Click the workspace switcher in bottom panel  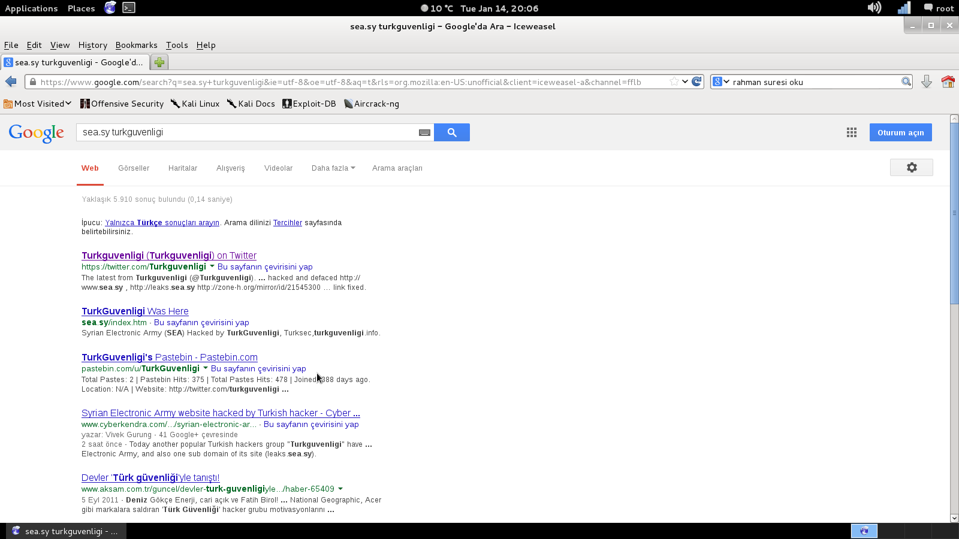coord(864,531)
